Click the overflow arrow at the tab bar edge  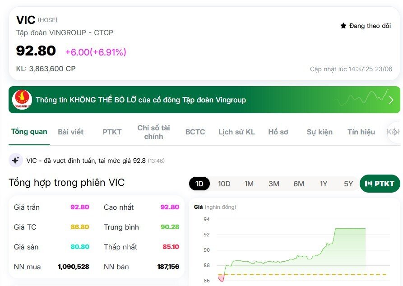tap(396, 132)
